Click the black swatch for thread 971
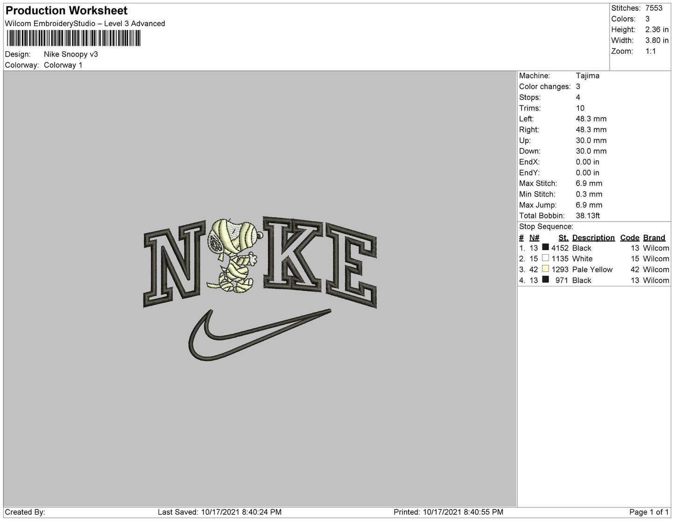This screenshot has width=674, height=521. point(545,280)
